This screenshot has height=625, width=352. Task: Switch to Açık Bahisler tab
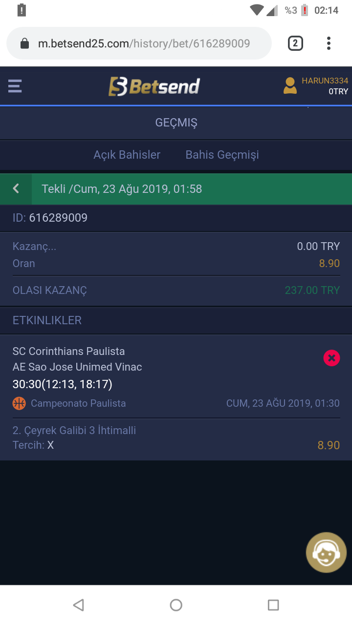[x=127, y=155]
